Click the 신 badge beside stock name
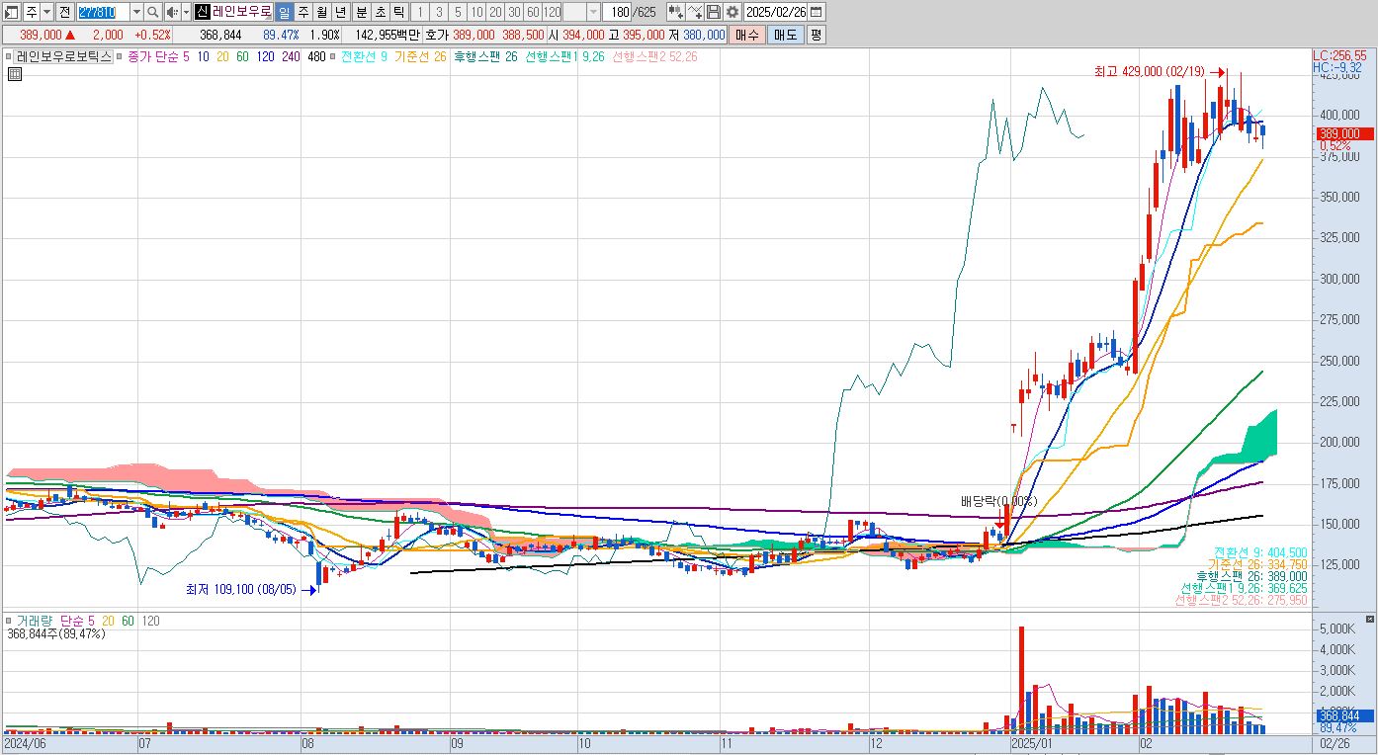This screenshot has width=1378, height=755. pyautogui.click(x=202, y=12)
